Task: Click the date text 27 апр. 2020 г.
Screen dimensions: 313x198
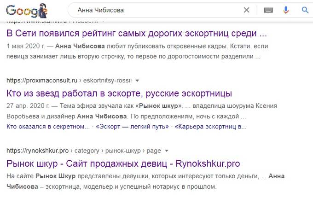Action: (28, 106)
